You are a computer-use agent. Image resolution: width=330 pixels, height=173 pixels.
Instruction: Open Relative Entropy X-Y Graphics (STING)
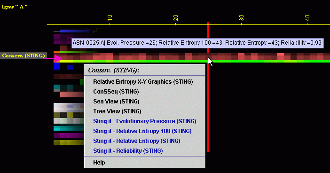[x=143, y=82]
